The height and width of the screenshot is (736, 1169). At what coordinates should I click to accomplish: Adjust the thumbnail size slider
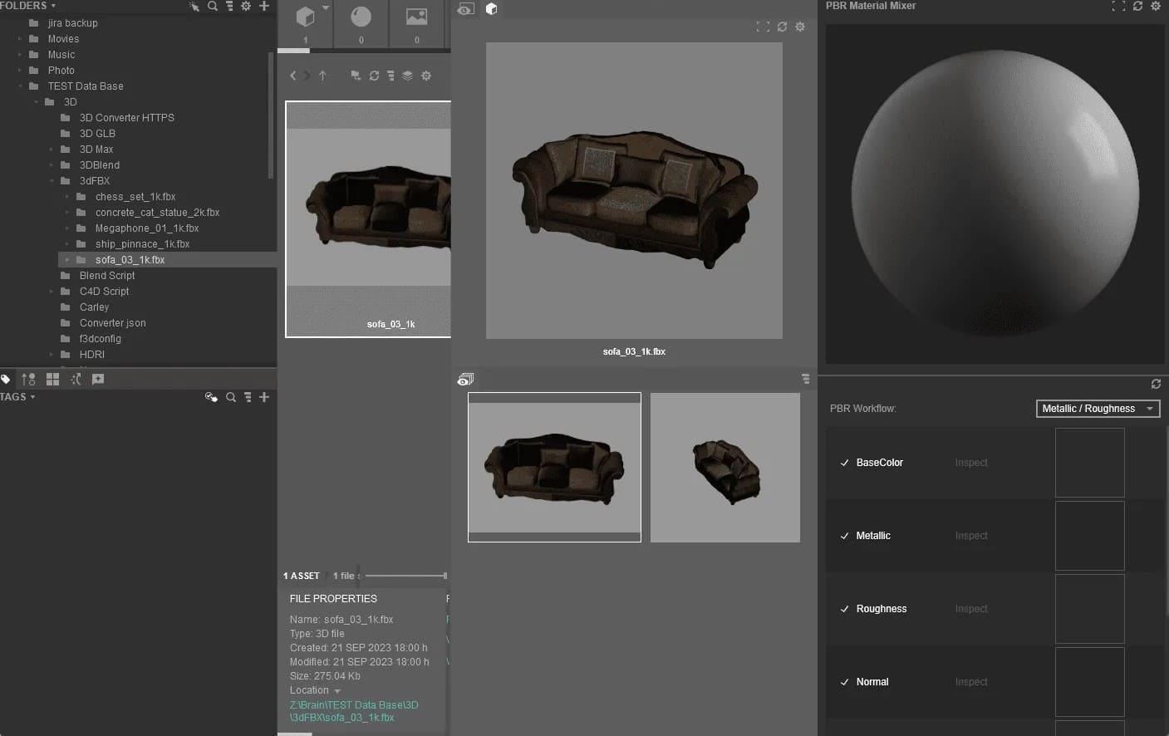coord(406,576)
